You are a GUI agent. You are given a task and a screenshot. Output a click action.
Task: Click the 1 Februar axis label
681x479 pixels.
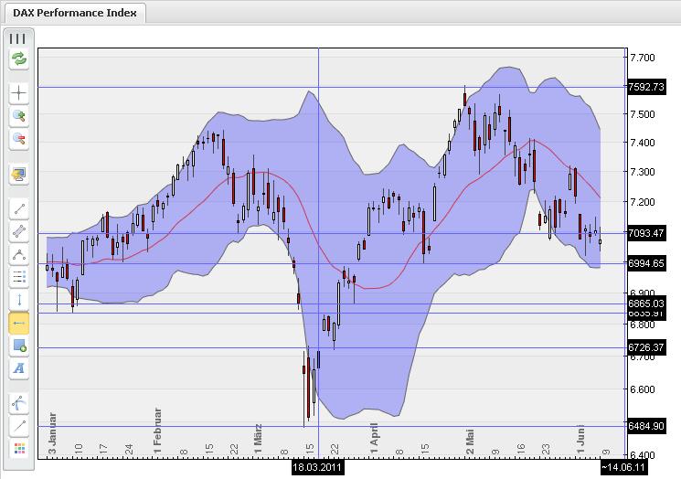pos(157,431)
